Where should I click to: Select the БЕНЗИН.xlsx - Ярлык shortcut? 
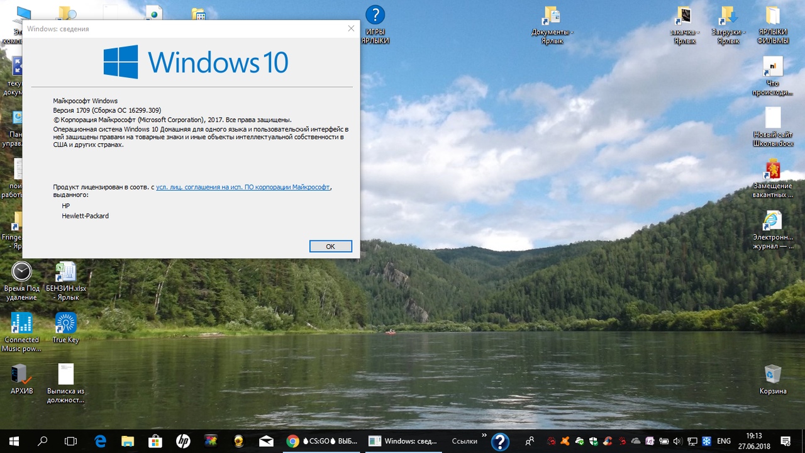coord(66,281)
